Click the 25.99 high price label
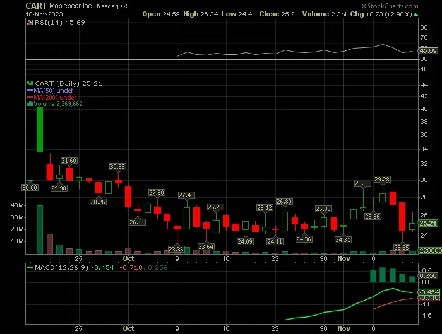The image size is (442, 334). point(323,209)
